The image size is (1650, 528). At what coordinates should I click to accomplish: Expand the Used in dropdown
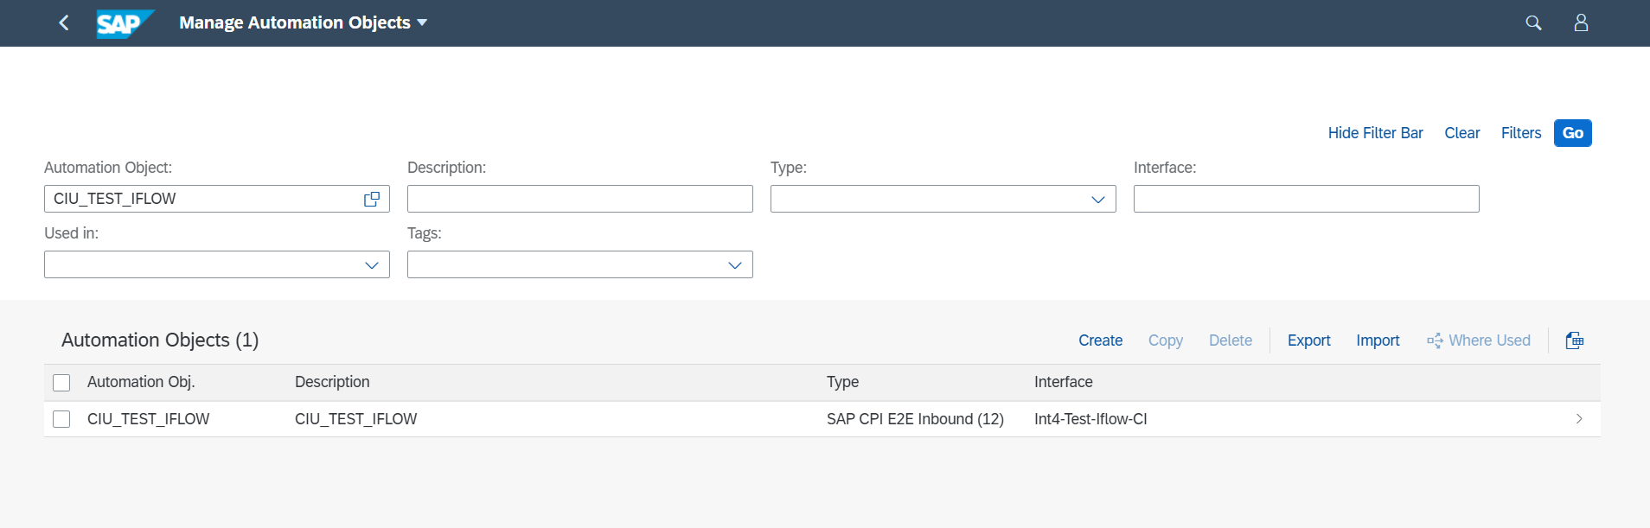372,264
